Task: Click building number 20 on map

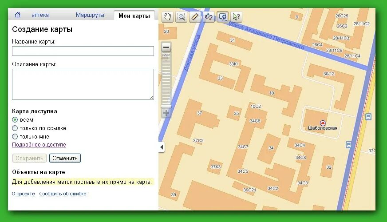Action: pos(166,32)
